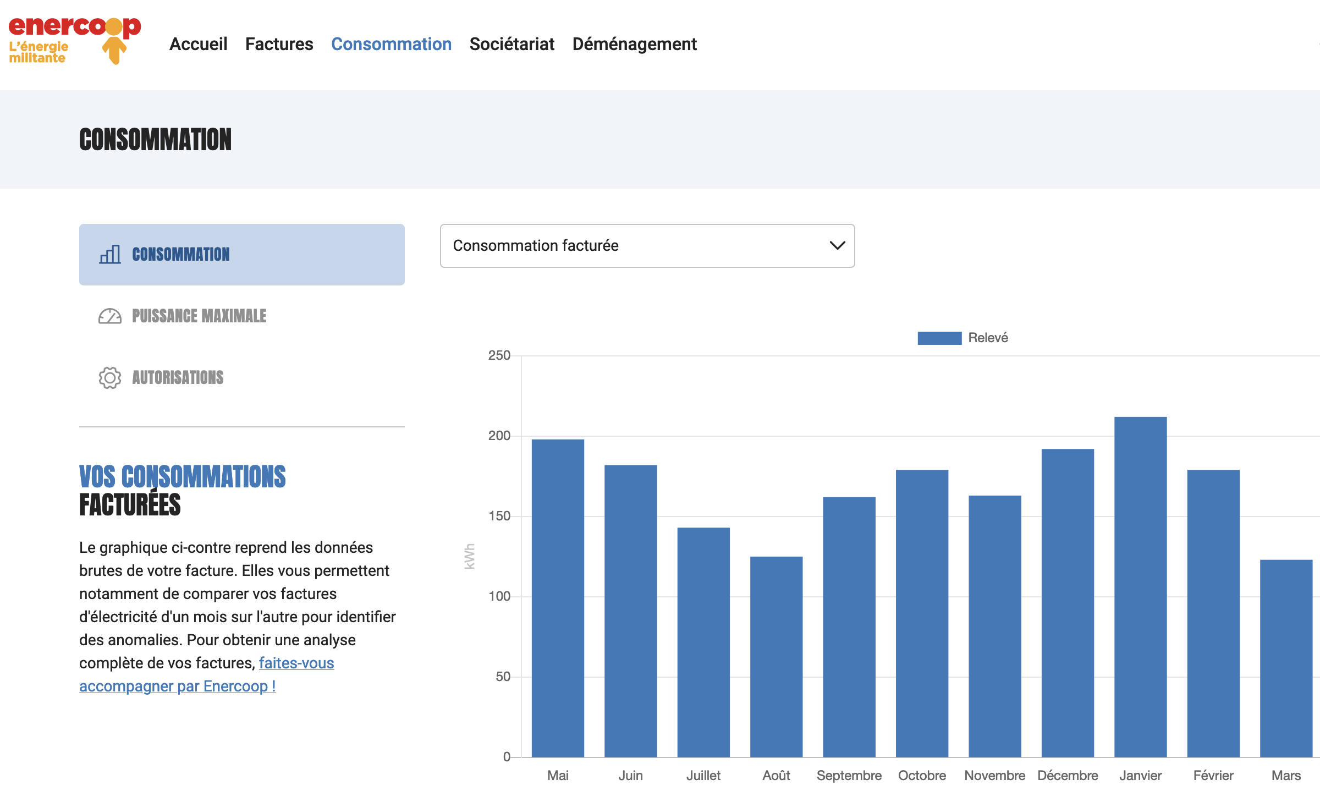Select the Puissance maximale sidebar tab

(x=199, y=316)
